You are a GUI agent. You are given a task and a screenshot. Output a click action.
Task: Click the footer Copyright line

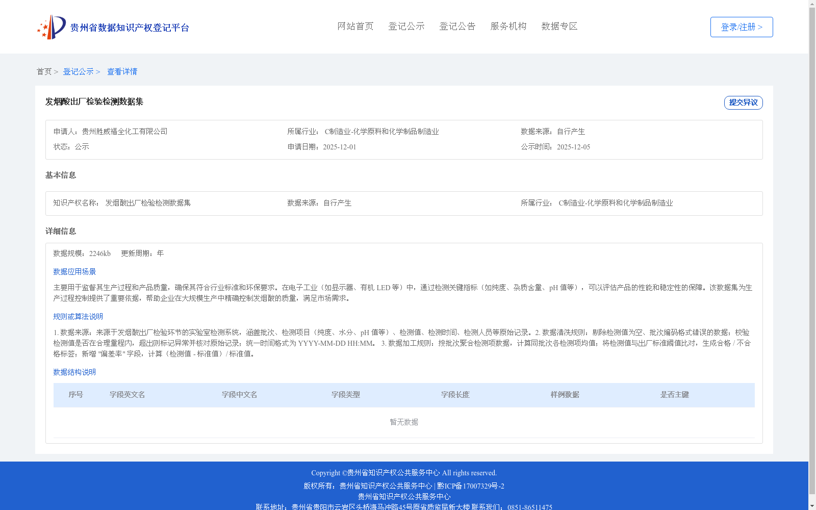[404, 473]
